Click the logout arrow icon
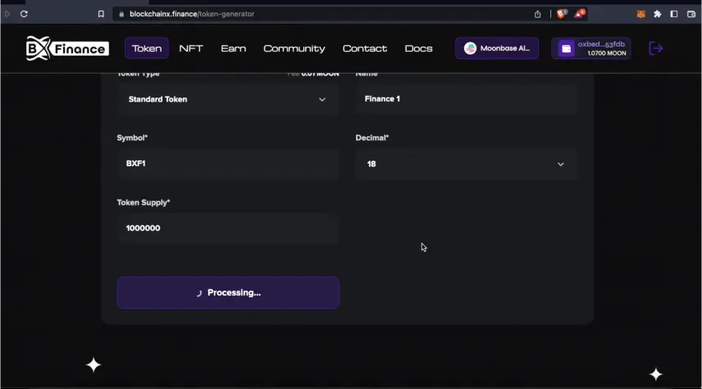 (655, 48)
